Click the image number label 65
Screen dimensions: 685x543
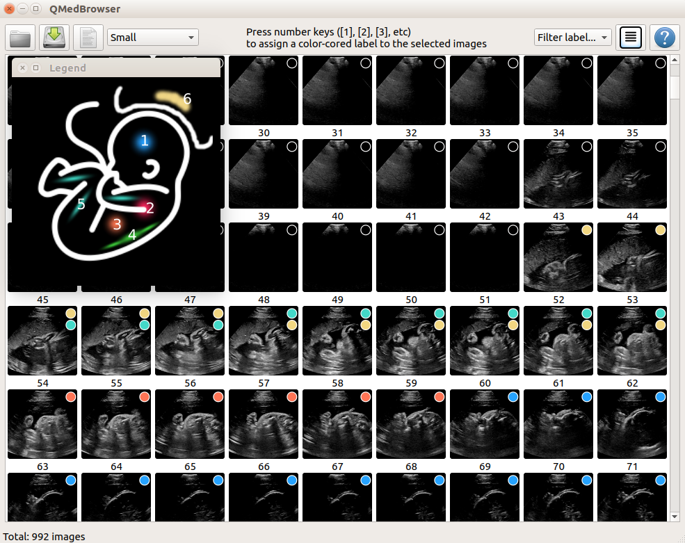[190, 467]
